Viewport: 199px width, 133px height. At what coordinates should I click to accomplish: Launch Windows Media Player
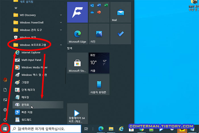click(38, 67)
